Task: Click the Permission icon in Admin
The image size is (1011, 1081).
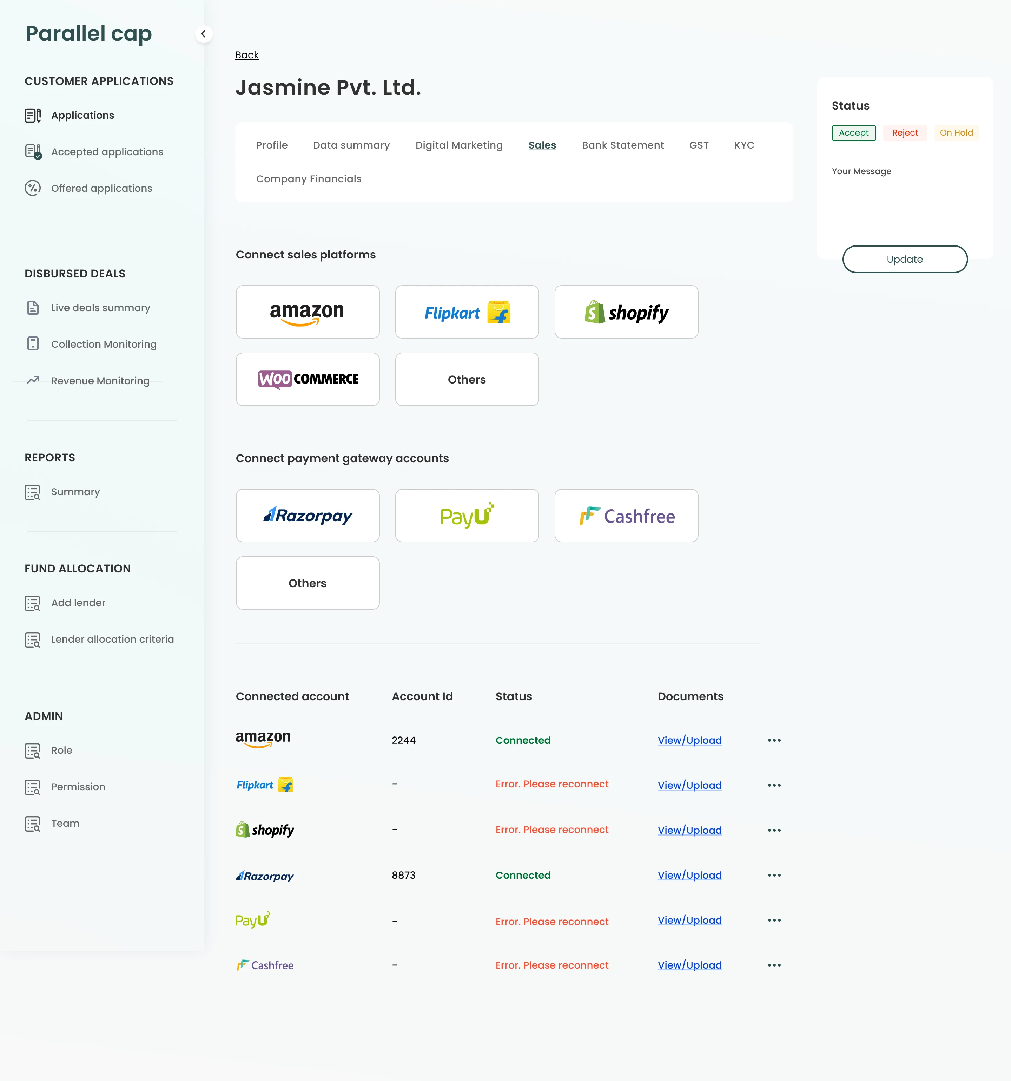Action: coord(33,787)
